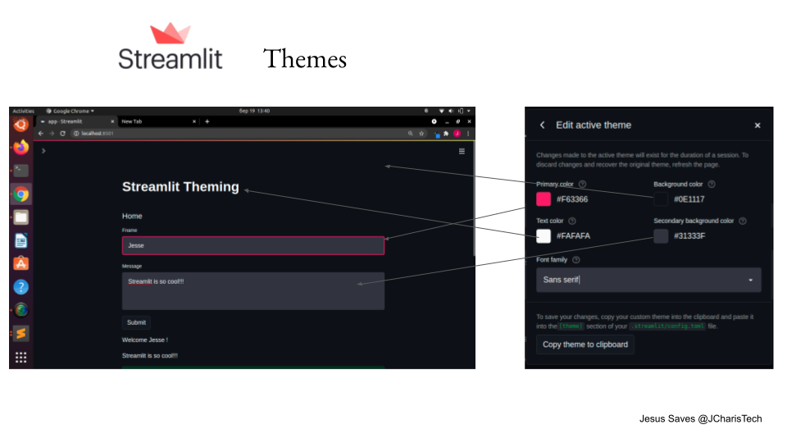Open the Chrome profile avatar
787x443 pixels.
pyautogui.click(x=457, y=134)
